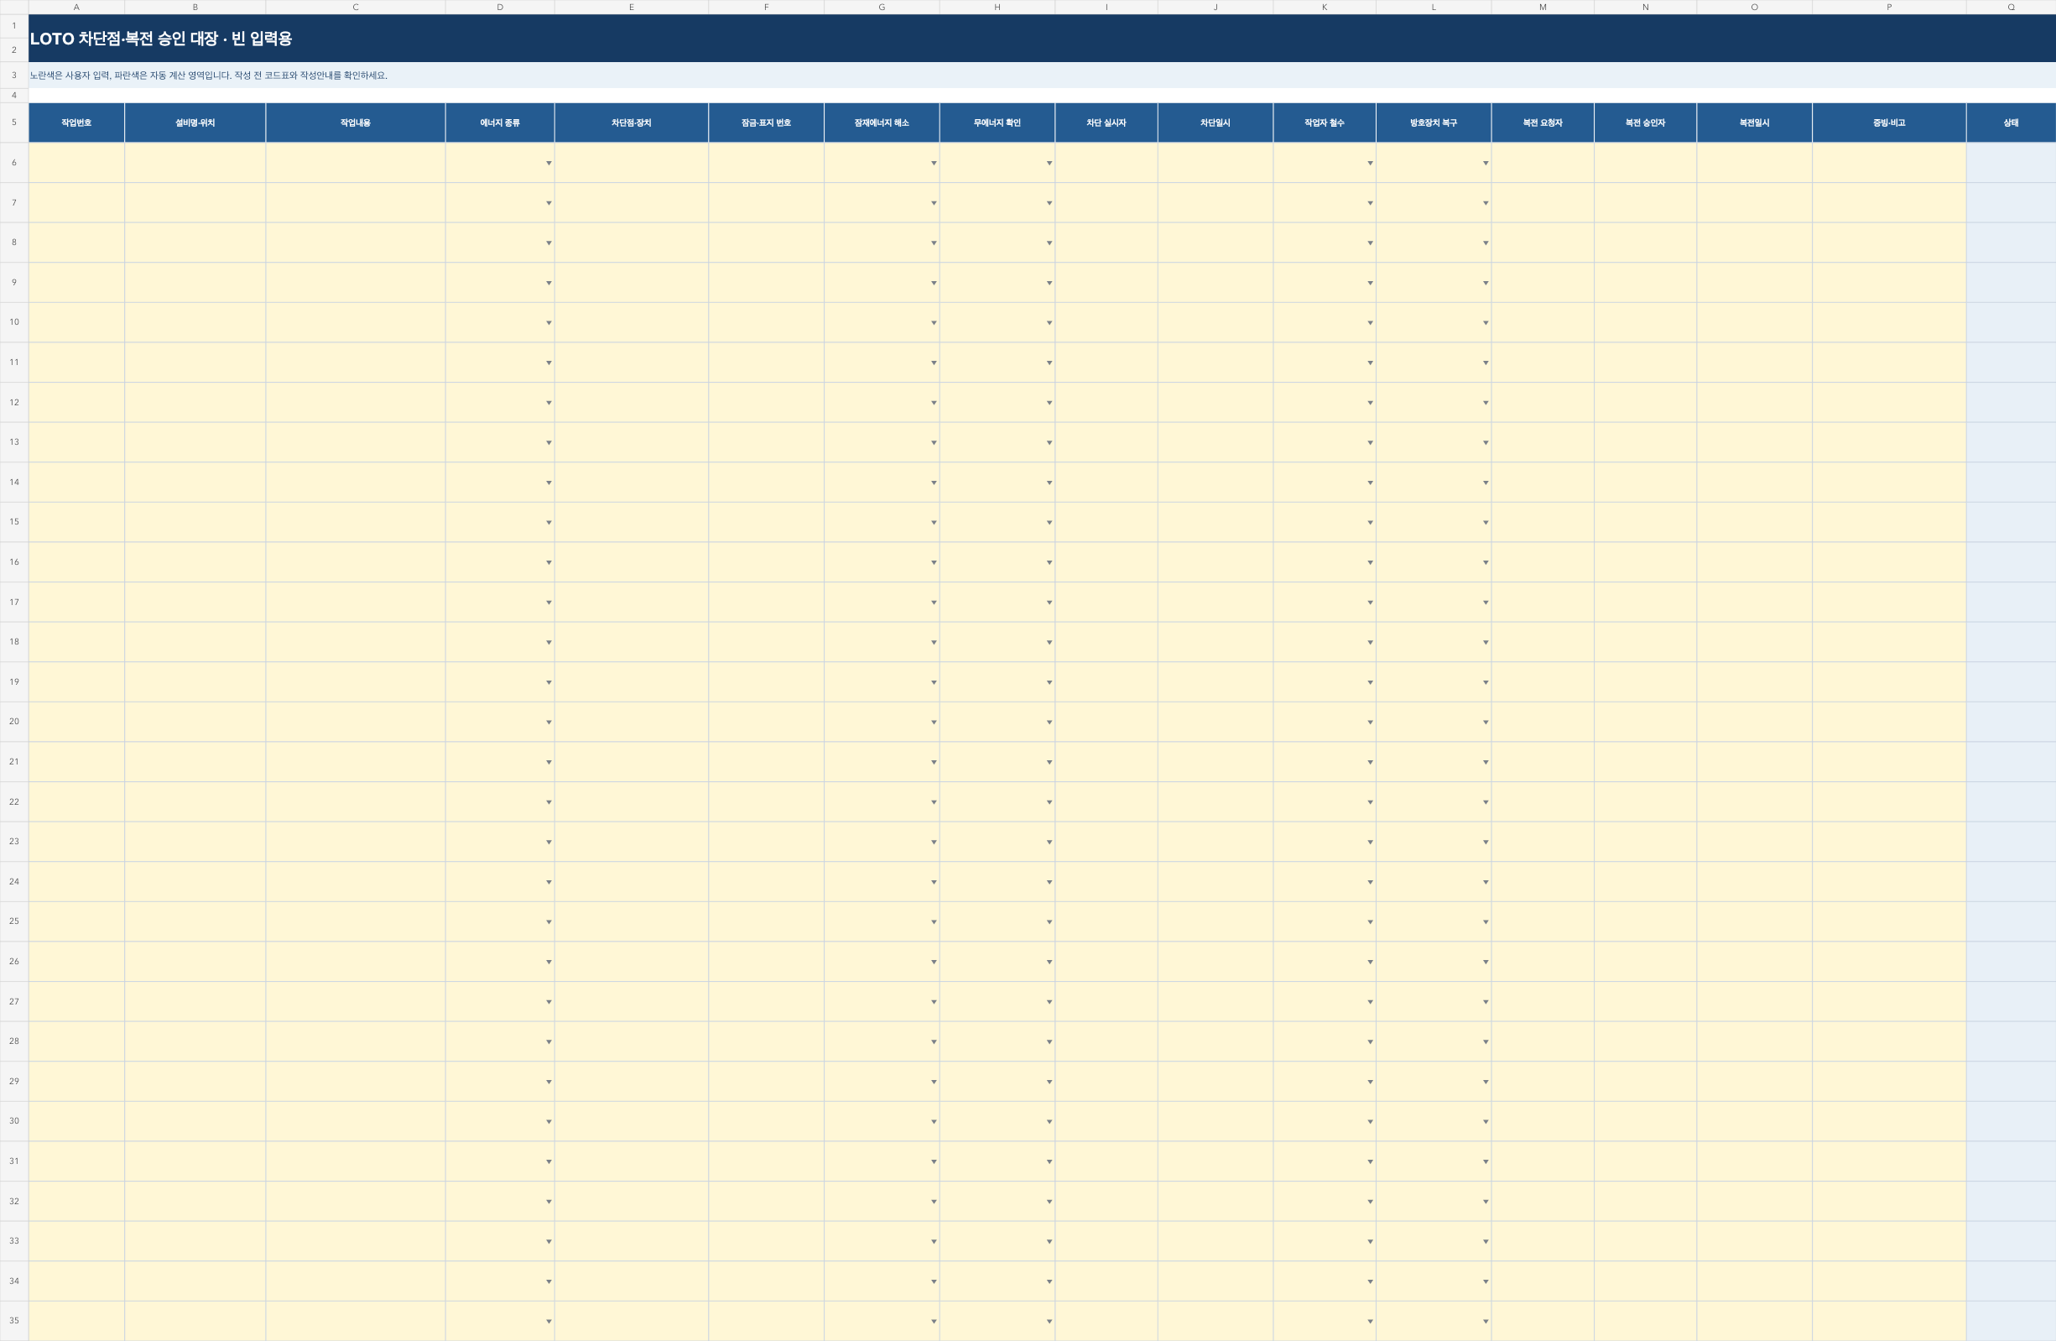This screenshot has width=2056, height=1341.
Task: Click the 차단일시 cell in row 17
Action: [x=1215, y=603]
